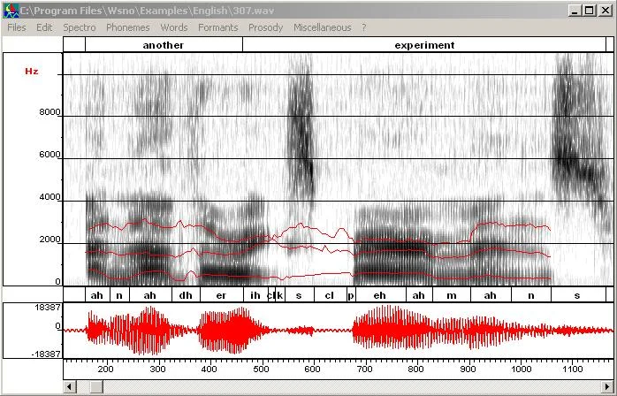Screen dimensions: 617x396
Task: Click the 200 ms time ruler mark
Action: pyautogui.click(x=105, y=369)
